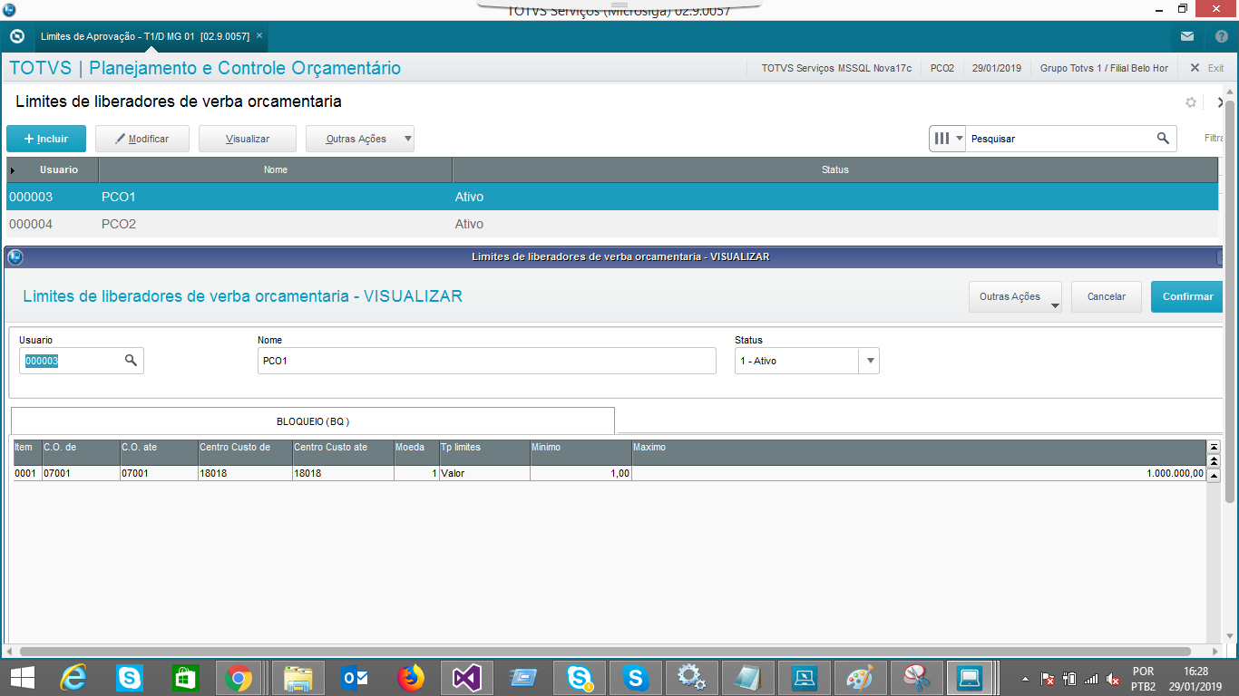Open the mail messages envelope icon
The height and width of the screenshot is (696, 1239).
click(1187, 36)
